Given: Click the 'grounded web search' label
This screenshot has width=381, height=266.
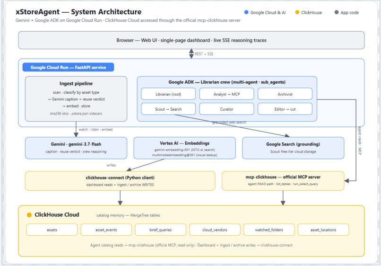Looking at the screenshot, I should pyautogui.click(x=229, y=123).
